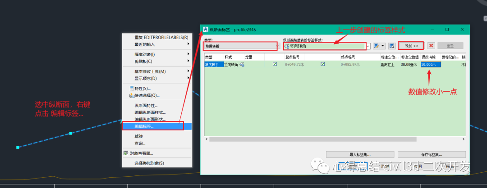Open the 类型 type dropdown
The width and height of the screenshot is (487, 188).
tap(240, 46)
